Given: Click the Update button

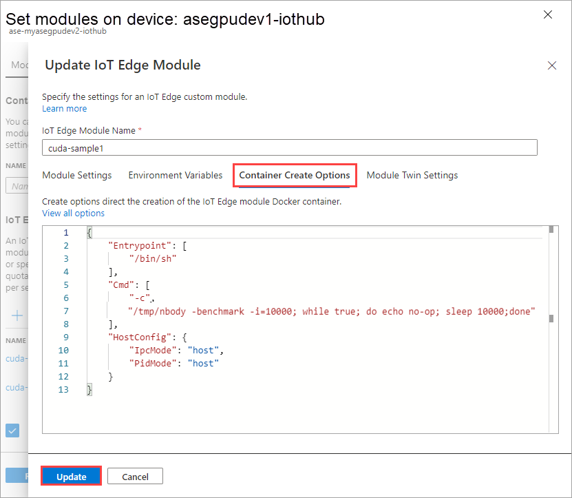Looking at the screenshot, I should pos(71,476).
